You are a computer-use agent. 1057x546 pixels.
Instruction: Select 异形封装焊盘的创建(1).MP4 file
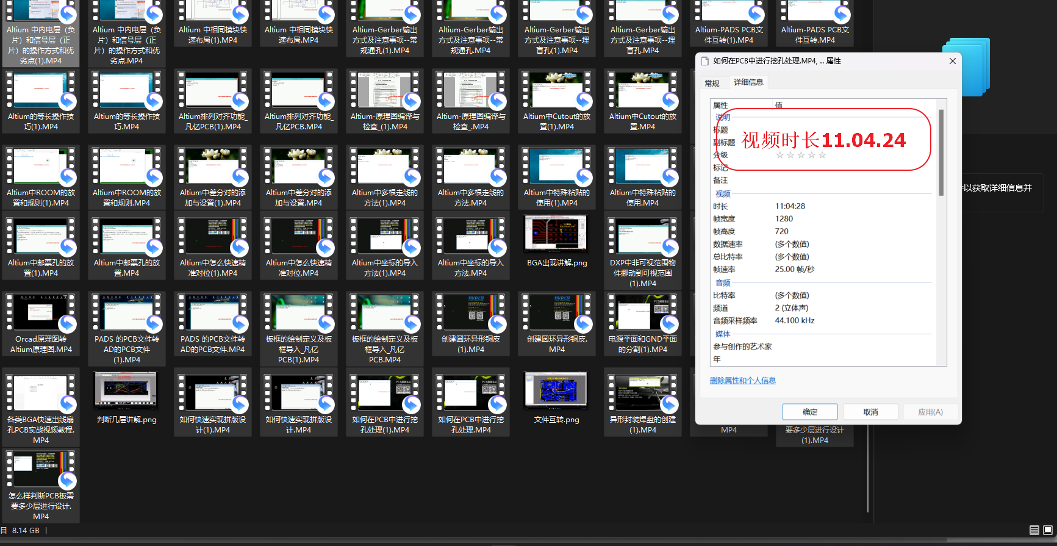[x=643, y=402]
